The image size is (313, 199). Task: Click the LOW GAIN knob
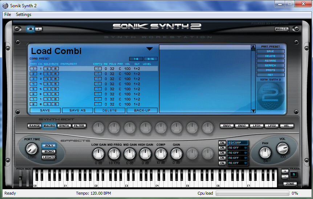pyautogui.click(x=98, y=154)
